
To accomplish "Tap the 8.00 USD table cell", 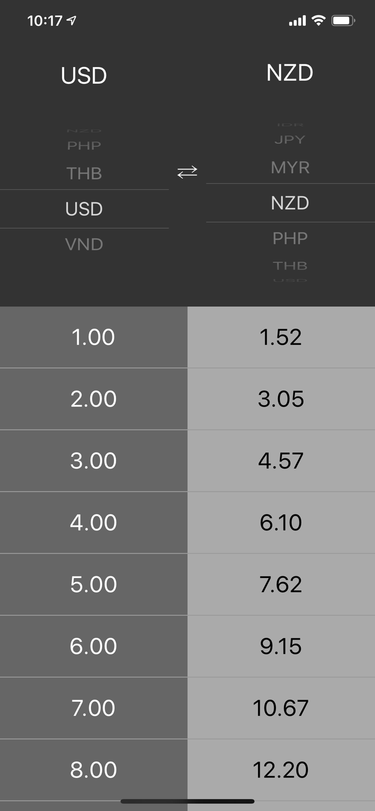I will pyautogui.click(x=94, y=769).
